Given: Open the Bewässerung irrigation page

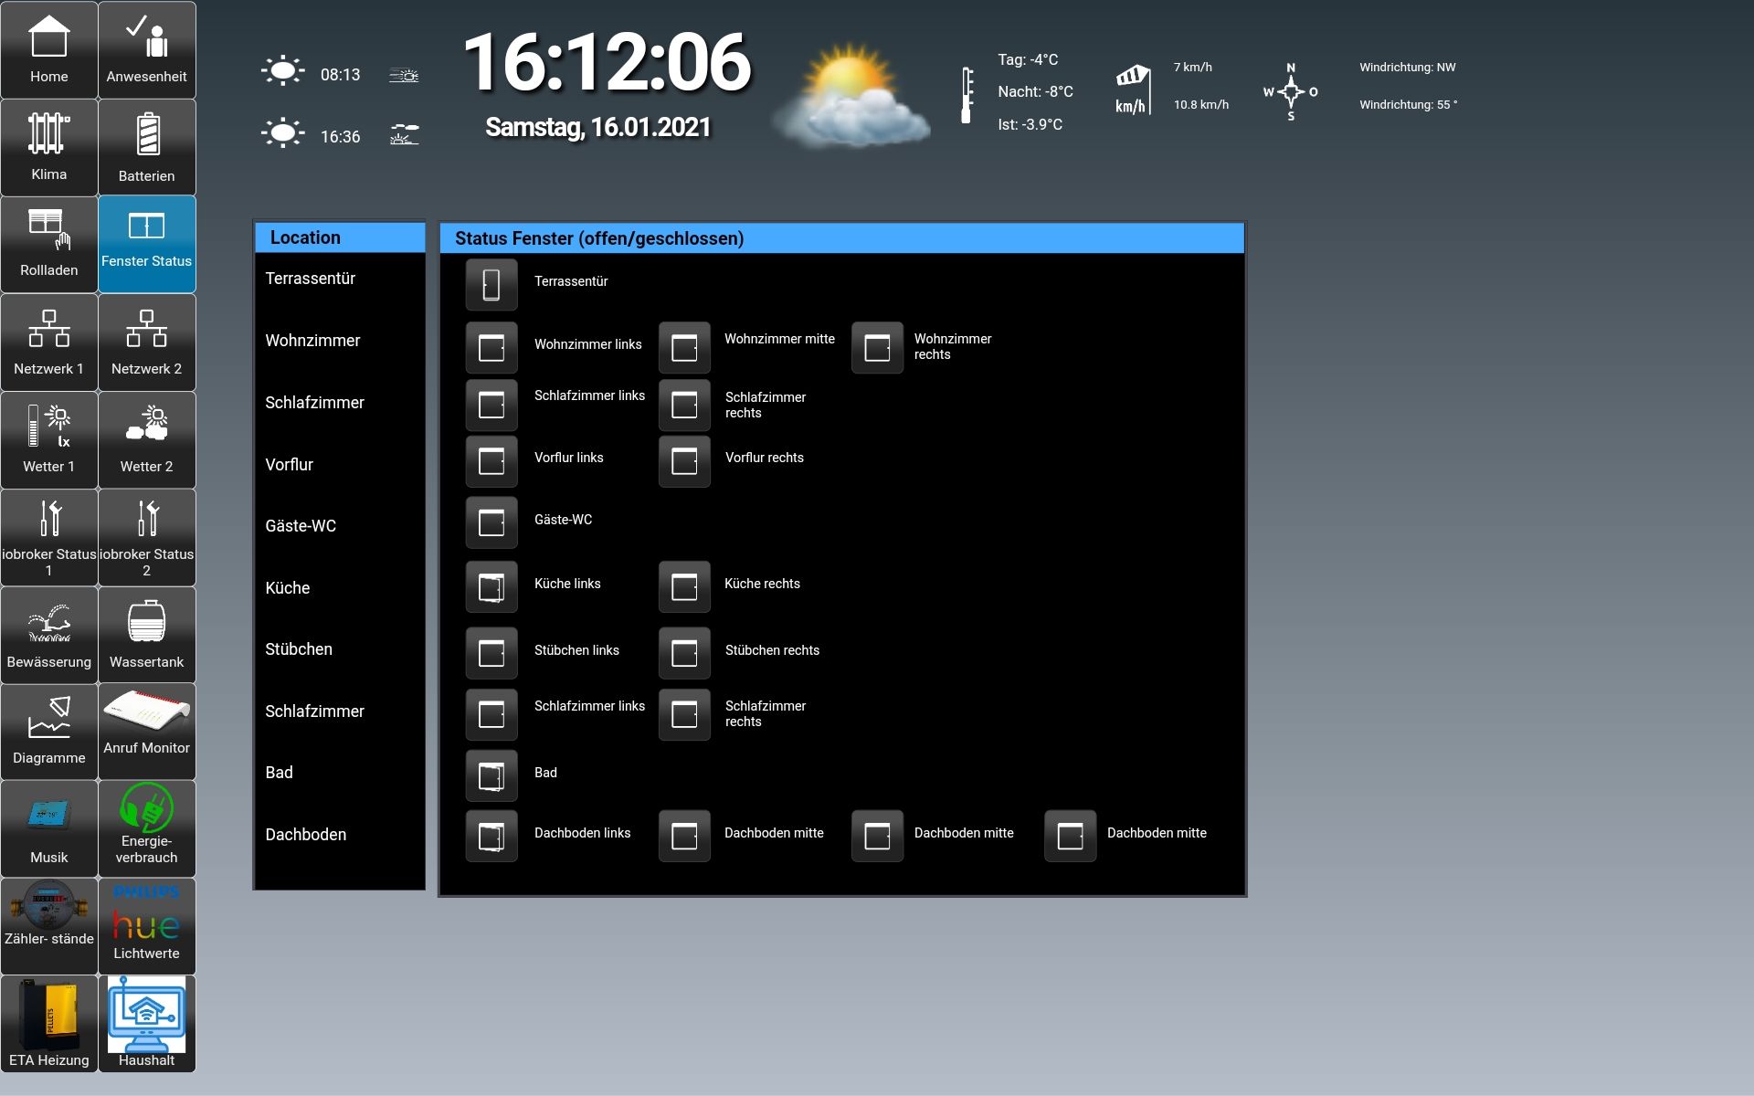Looking at the screenshot, I should pos(48,635).
